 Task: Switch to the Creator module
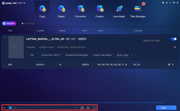click(100, 11)
